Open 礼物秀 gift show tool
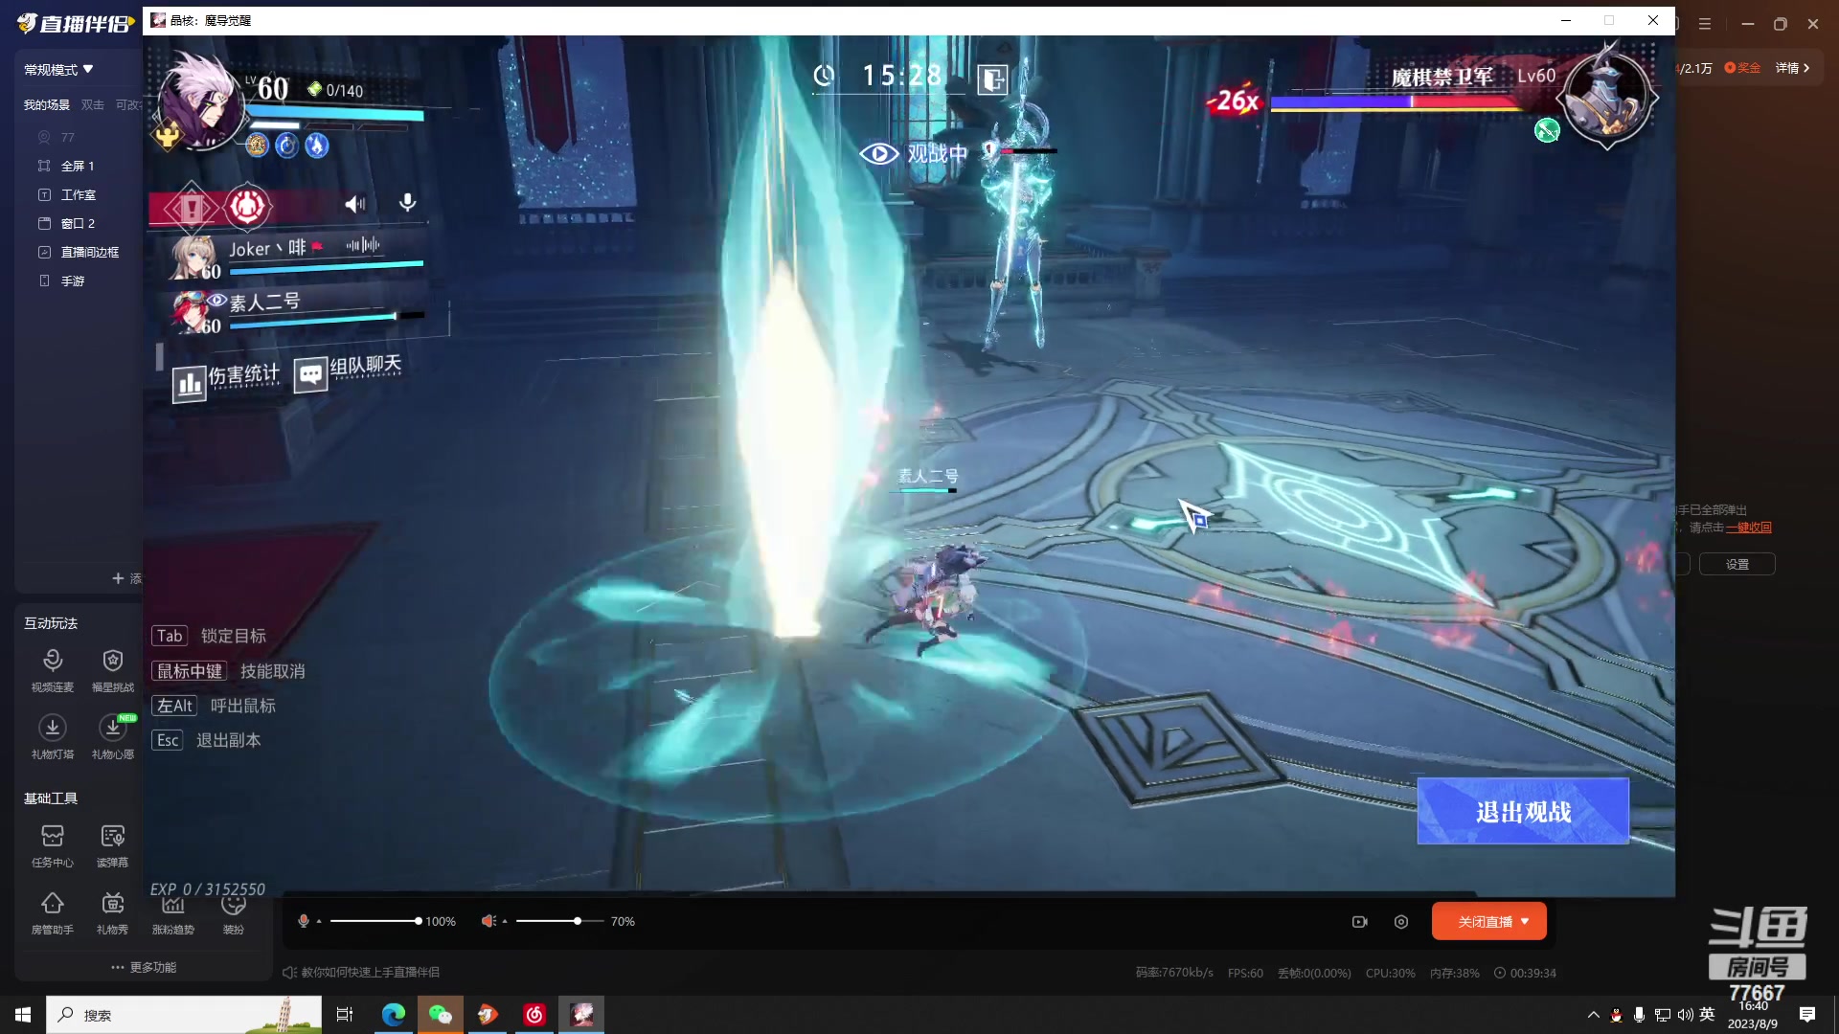 [113, 912]
